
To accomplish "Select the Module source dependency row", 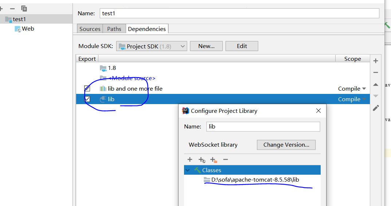I will click(223, 78).
